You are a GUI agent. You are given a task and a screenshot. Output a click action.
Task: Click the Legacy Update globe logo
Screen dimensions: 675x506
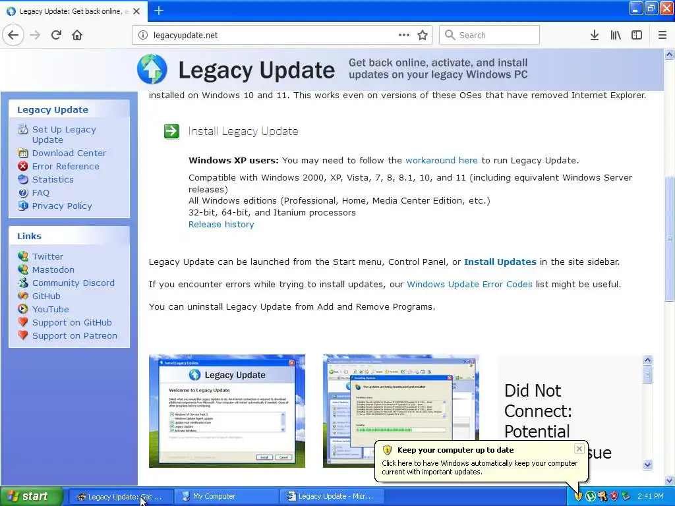coord(152,69)
